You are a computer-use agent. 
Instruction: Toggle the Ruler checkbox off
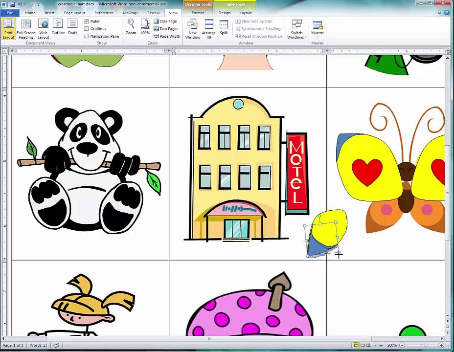(87, 21)
